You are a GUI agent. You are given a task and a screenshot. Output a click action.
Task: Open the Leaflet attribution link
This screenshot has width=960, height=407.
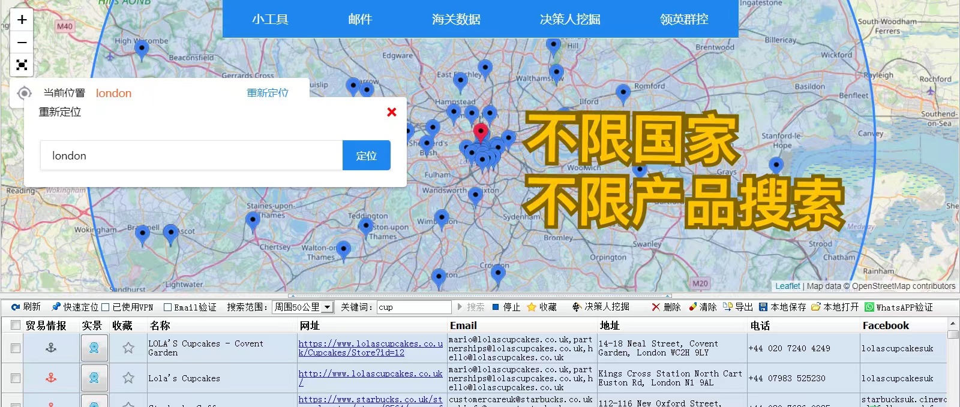[788, 286]
